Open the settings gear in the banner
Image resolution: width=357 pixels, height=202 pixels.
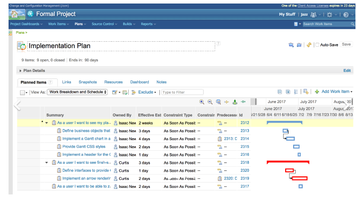(329, 15)
